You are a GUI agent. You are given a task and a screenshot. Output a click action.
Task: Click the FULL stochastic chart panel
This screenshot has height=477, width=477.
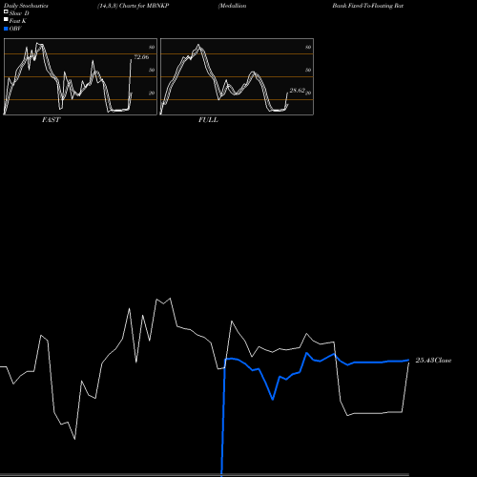237,76
